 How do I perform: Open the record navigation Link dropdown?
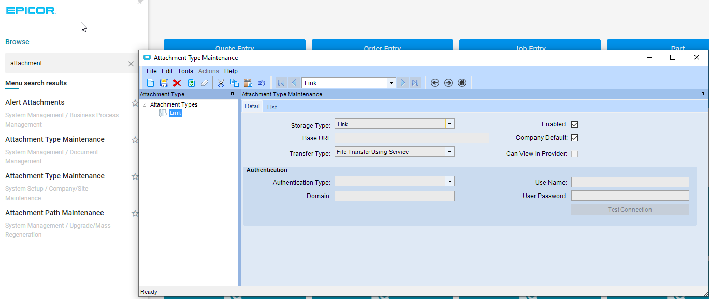pos(391,83)
